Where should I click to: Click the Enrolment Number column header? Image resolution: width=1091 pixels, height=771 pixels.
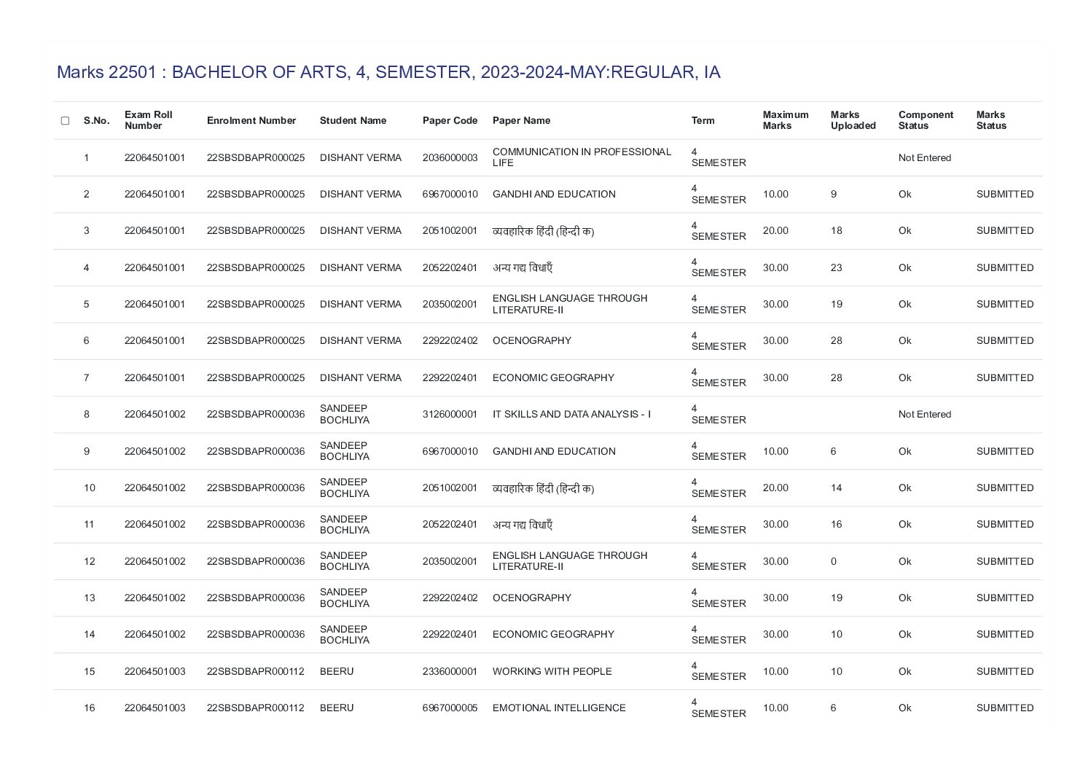click(251, 120)
